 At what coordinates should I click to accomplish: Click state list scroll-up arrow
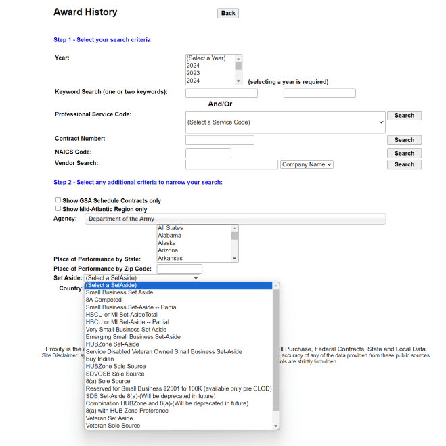pos(234,228)
